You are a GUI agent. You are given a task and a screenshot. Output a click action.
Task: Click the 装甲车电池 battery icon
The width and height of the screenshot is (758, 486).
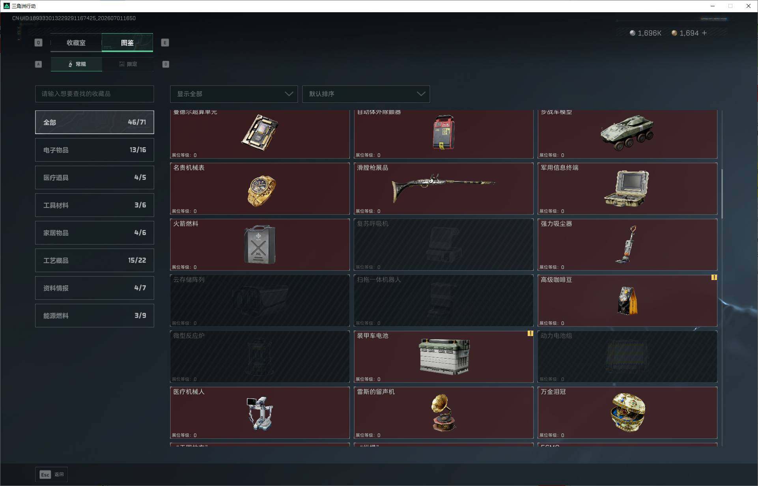444,356
